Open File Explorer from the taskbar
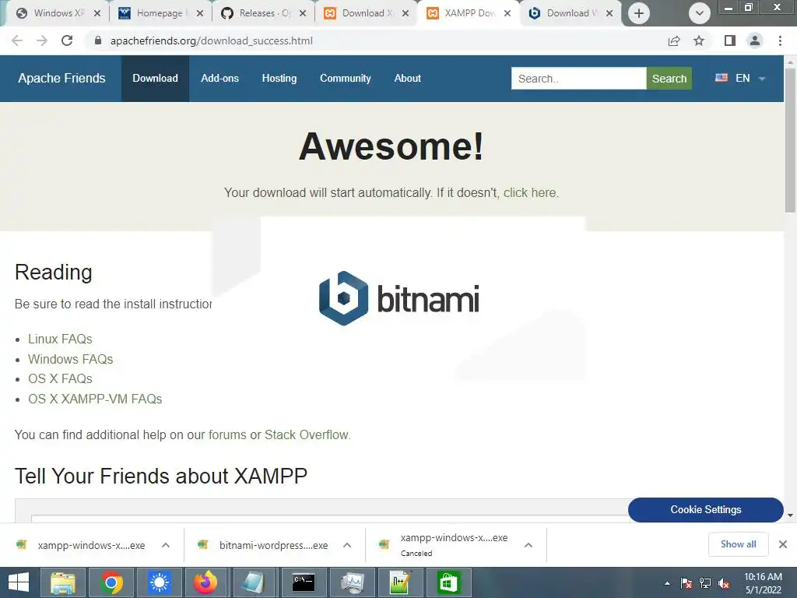This screenshot has height=598, width=797. [x=62, y=582]
